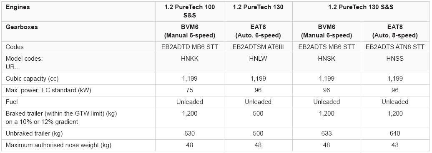Select code EB2ADTS ATN8 STT

[x=395, y=47]
